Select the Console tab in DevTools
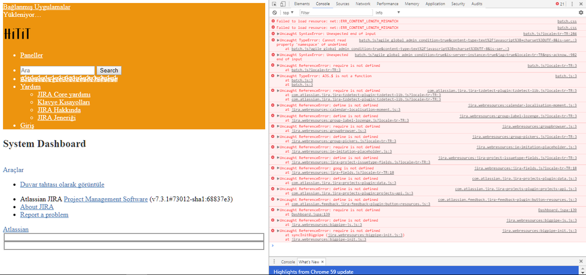The height and width of the screenshot is (275, 586). tap(323, 4)
